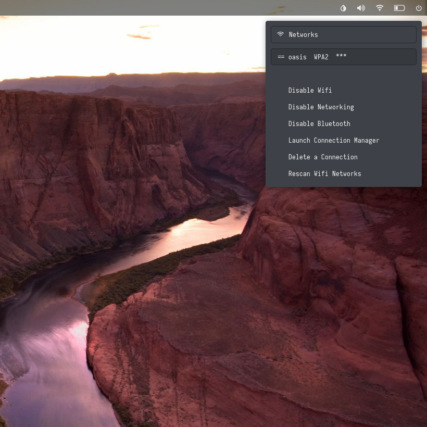Click the == connected indicator by oasis
Viewport: 427px width, 427px height.
tap(281, 57)
